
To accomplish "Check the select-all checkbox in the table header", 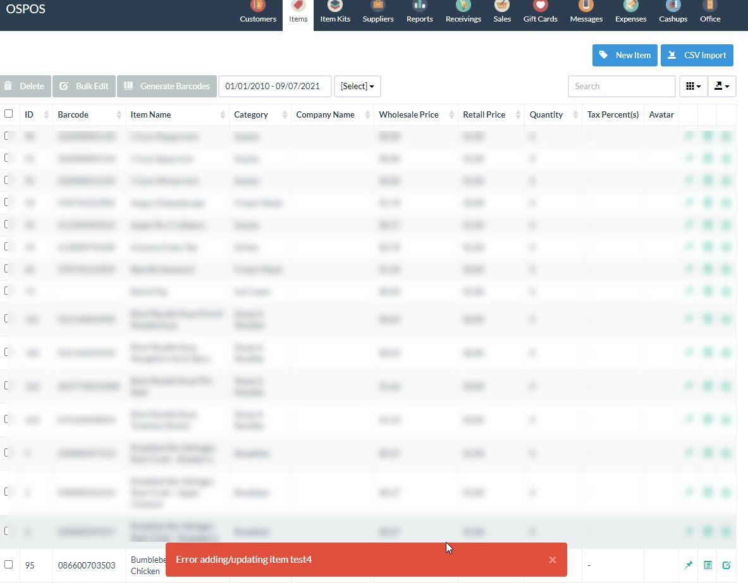I will click(9, 113).
